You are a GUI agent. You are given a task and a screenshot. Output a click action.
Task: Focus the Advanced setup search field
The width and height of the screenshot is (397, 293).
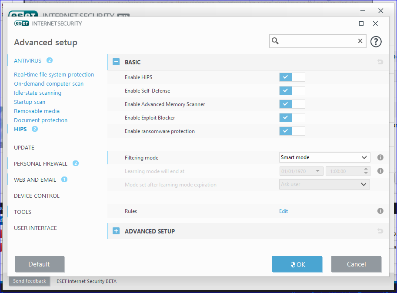click(x=318, y=41)
